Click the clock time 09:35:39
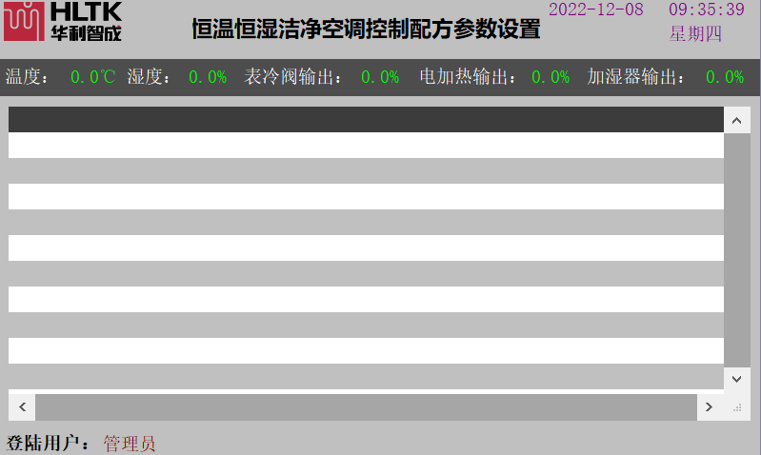The width and height of the screenshot is (761, 455). click(x=706, y=10)
